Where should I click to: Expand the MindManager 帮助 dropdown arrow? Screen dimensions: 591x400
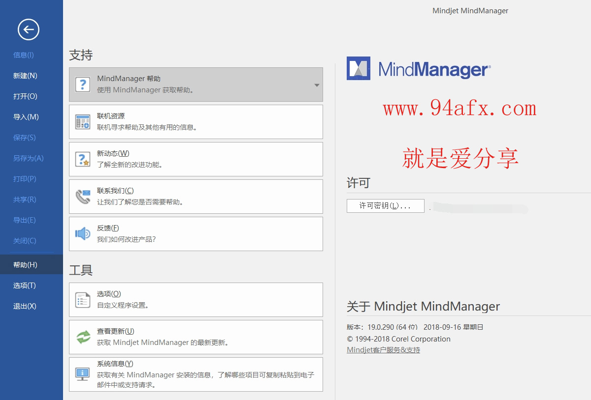click(317, 85)
